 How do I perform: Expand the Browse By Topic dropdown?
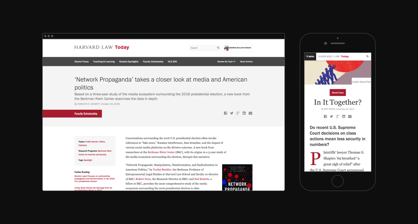tap(226, 62)
